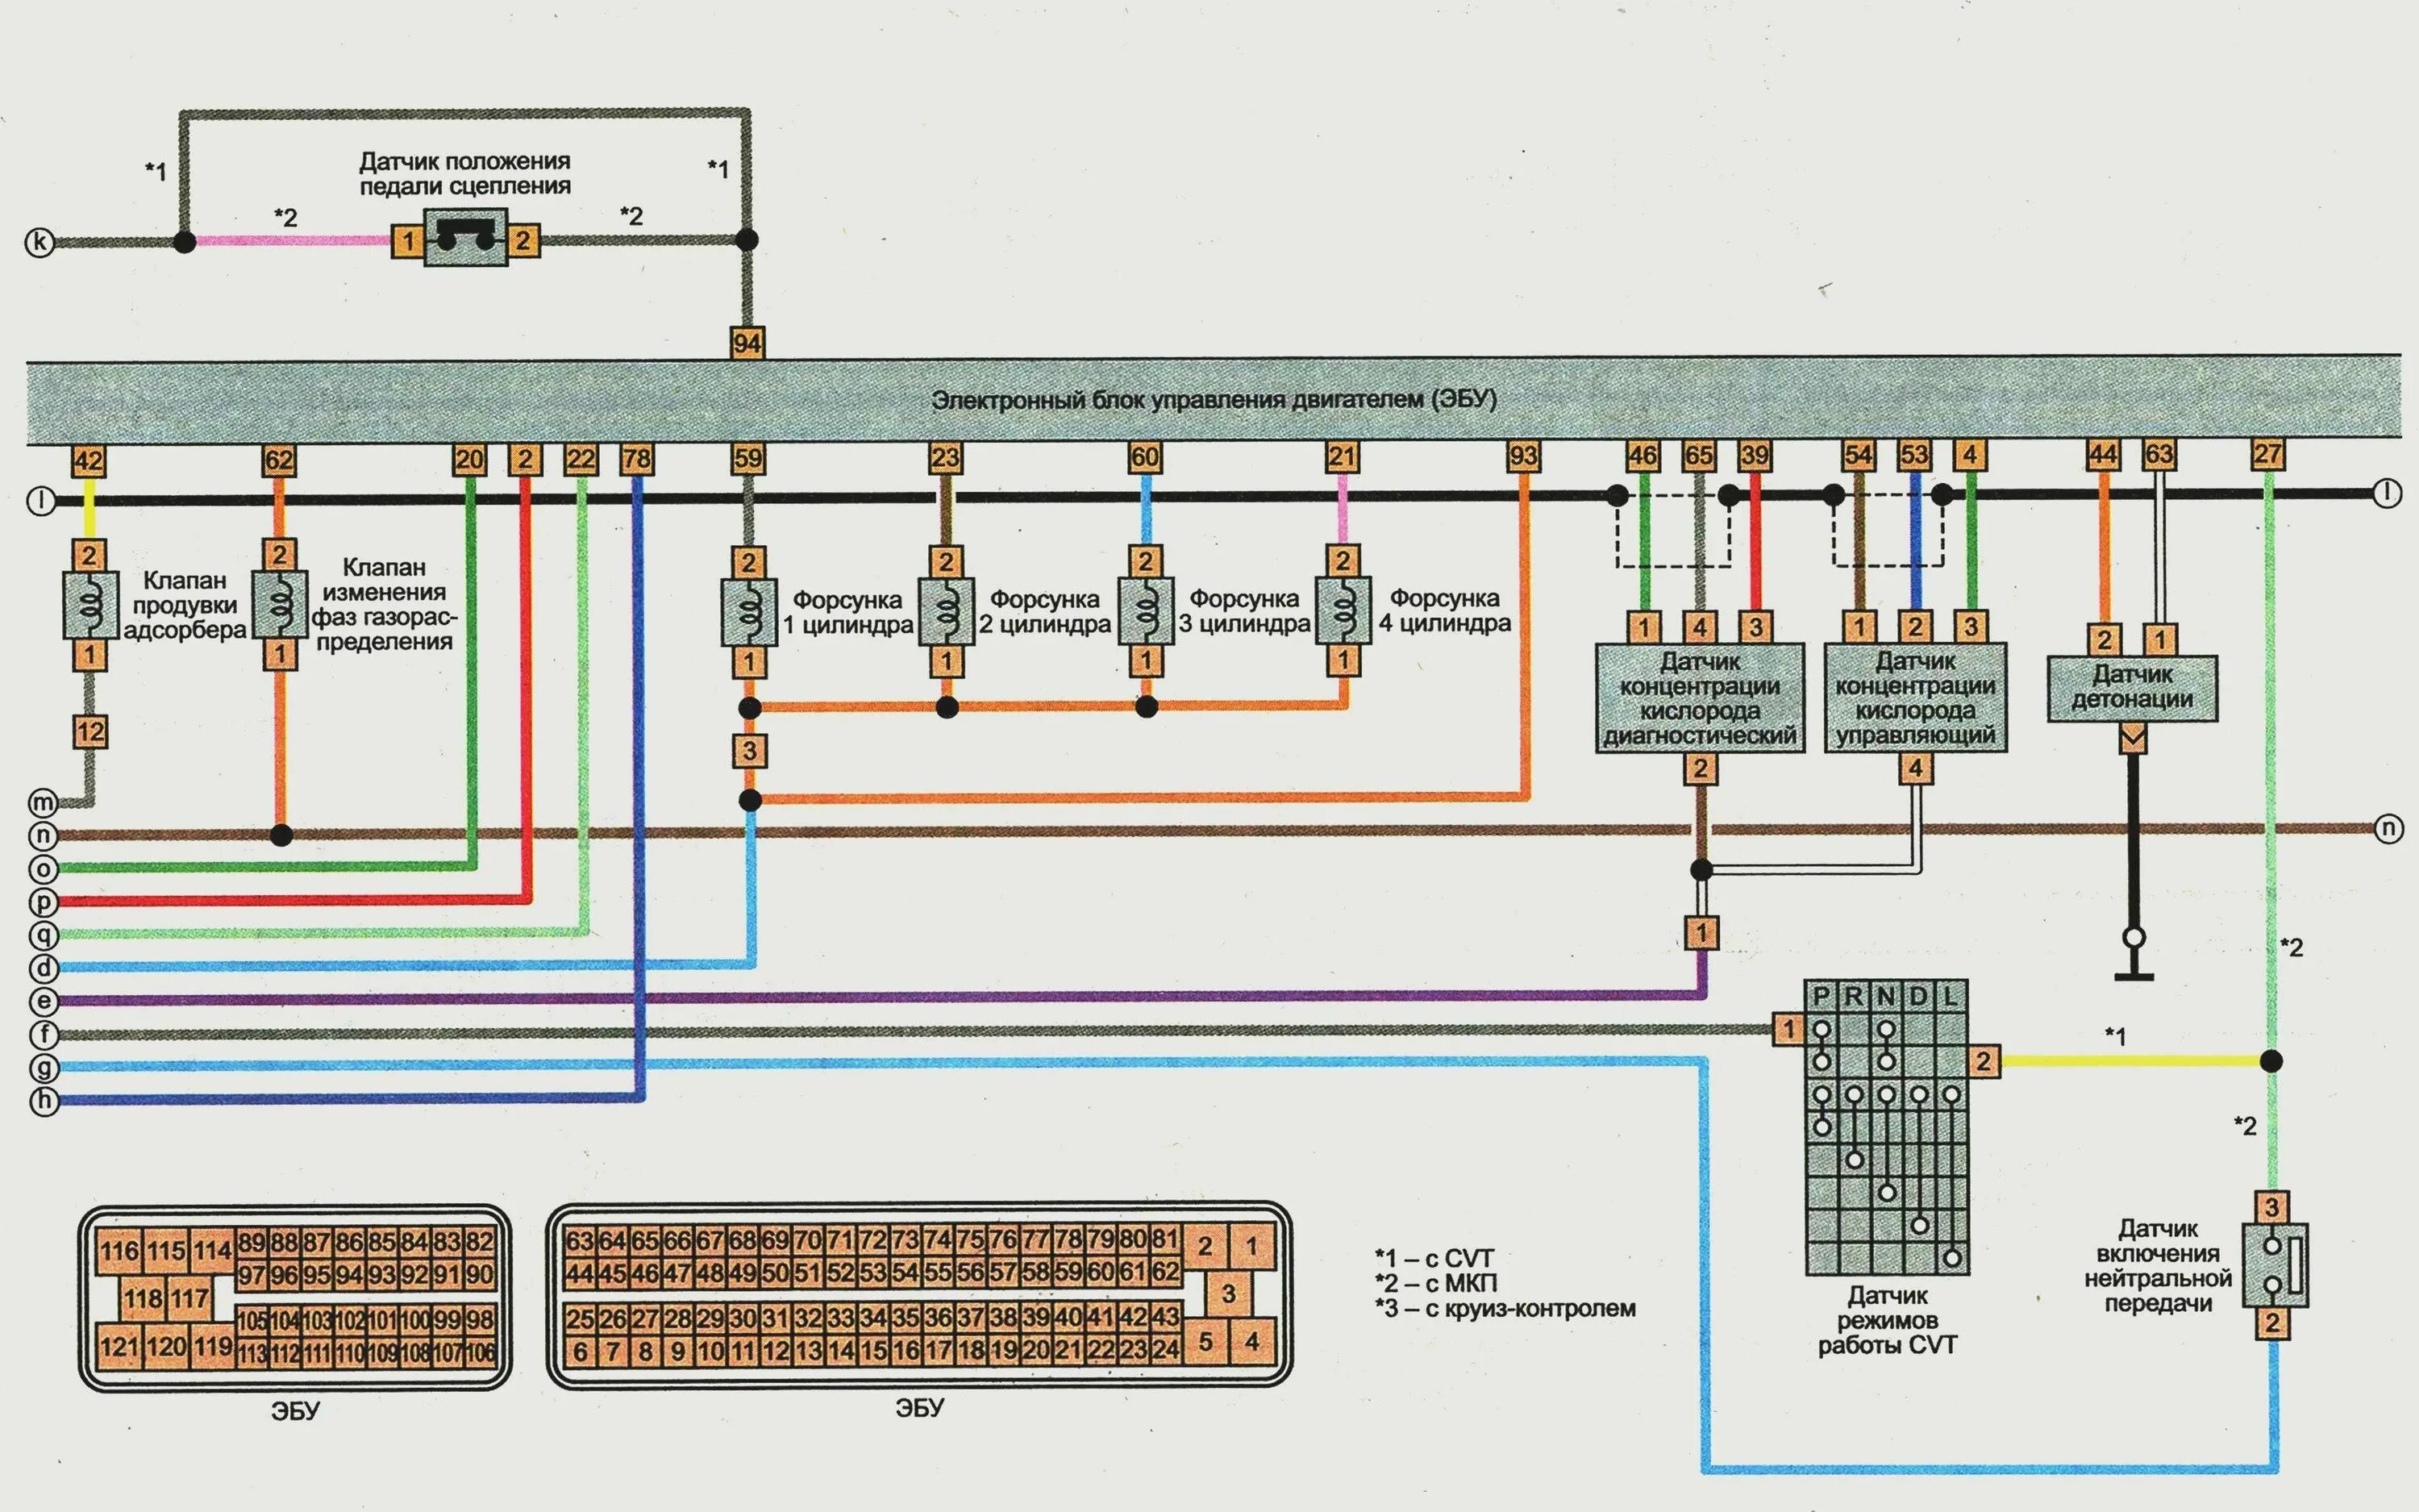Click circled connector f on the left
The width and height of the screenshot is (2419, 1512).
coord(43,1034)
